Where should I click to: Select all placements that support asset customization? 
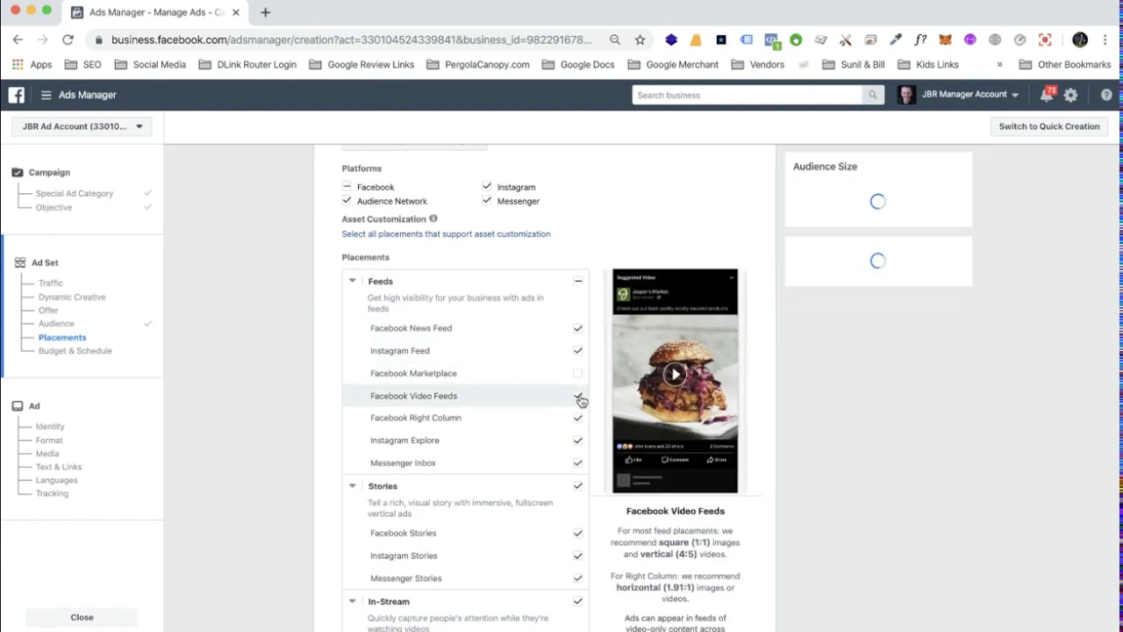point(446,234)
